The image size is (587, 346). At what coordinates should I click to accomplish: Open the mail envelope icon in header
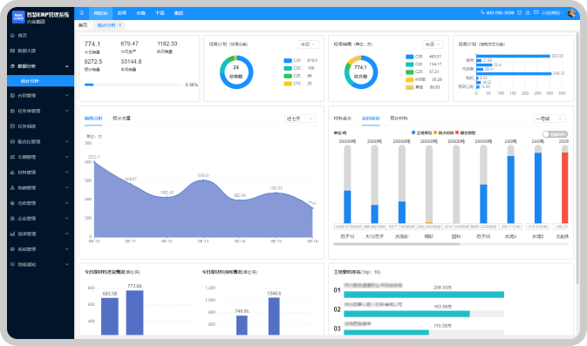point(536,12)
